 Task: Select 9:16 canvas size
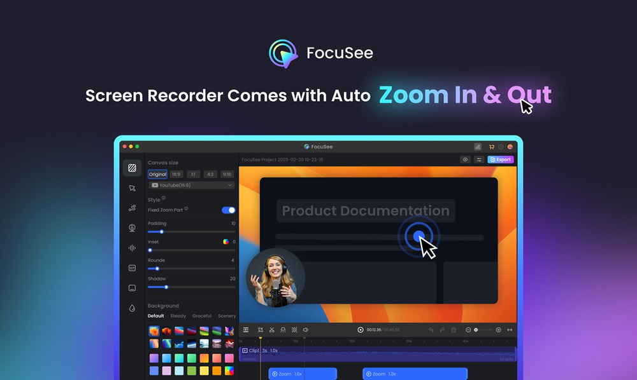pyautogui.click(x=227, y=174)
